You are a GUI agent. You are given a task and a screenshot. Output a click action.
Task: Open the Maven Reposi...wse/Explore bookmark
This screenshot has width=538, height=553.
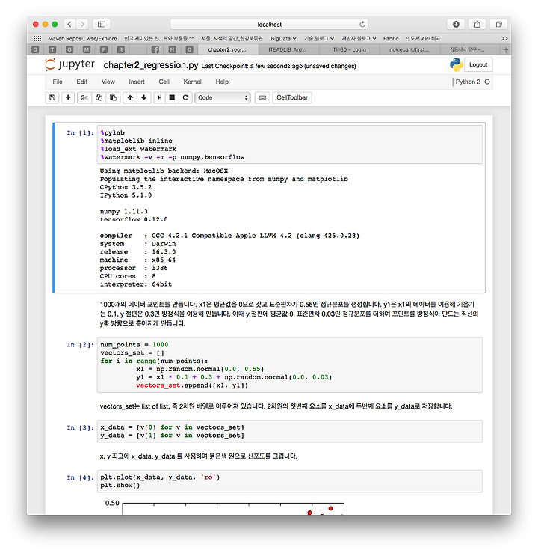point(82,38)
